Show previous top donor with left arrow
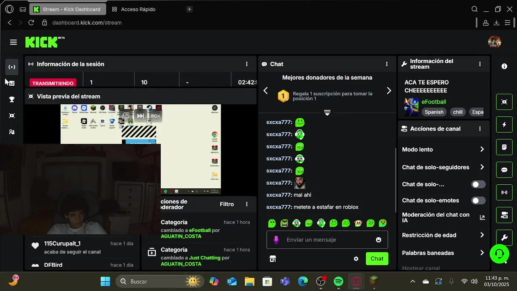517x291 pixels. pyautogui.click(x=265, y=91)
